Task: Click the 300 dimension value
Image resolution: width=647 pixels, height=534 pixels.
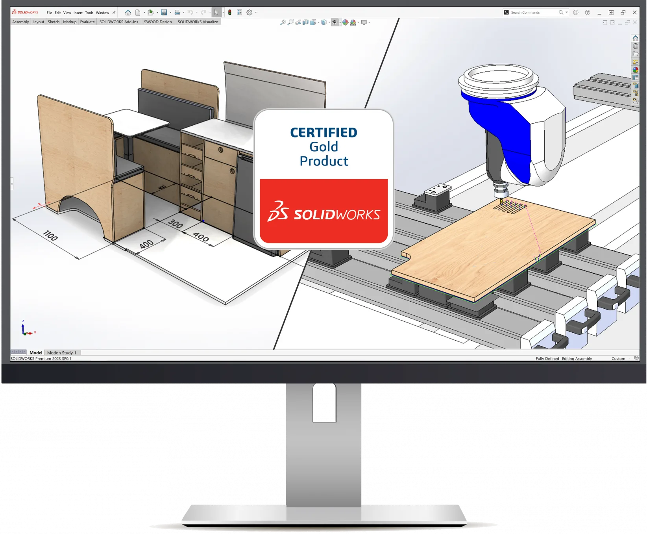Action: (x=176, y=224)
